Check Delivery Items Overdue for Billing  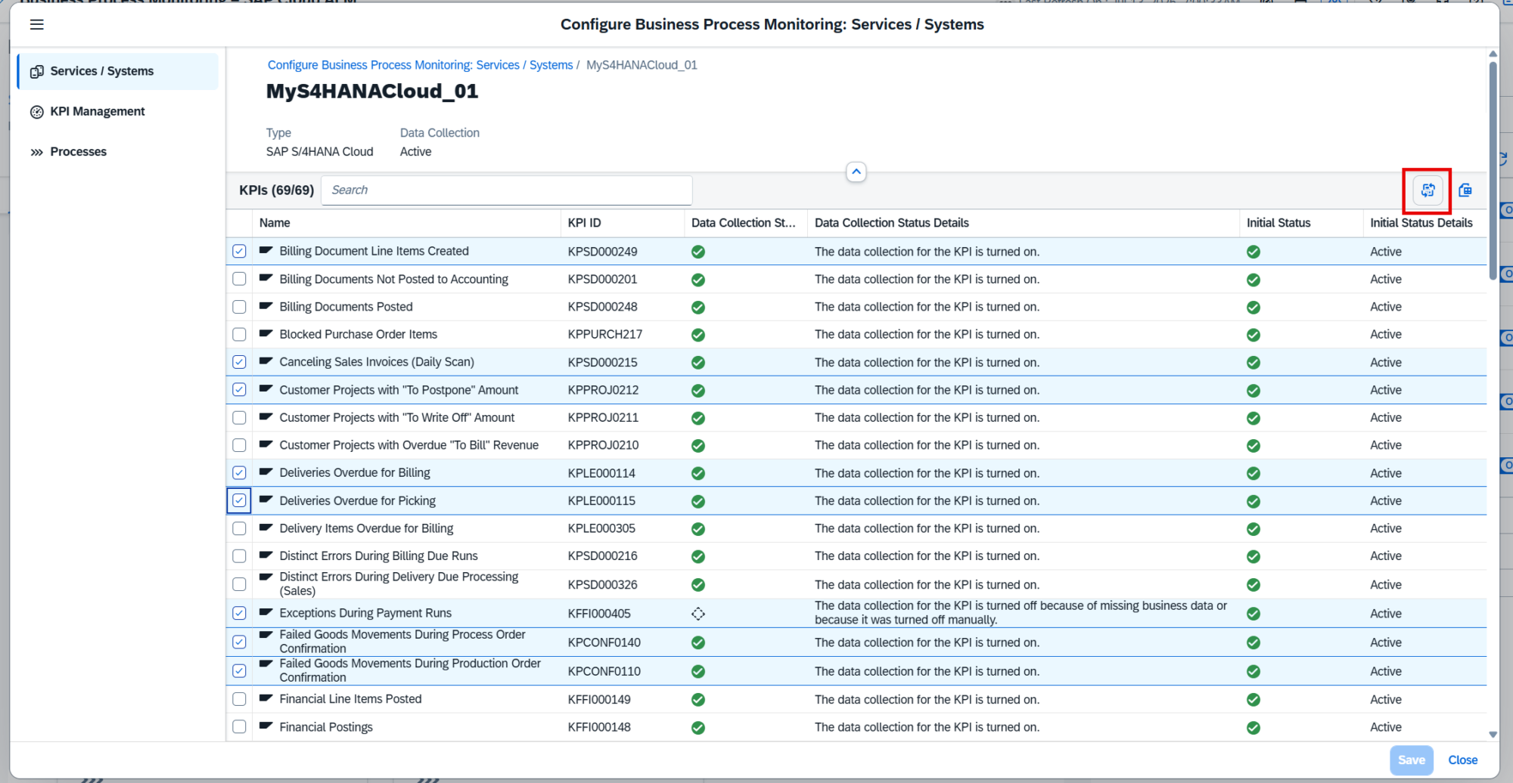[239, 528]
